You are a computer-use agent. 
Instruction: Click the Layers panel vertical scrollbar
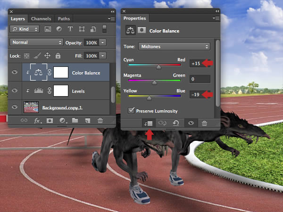[x=113, y=95]
